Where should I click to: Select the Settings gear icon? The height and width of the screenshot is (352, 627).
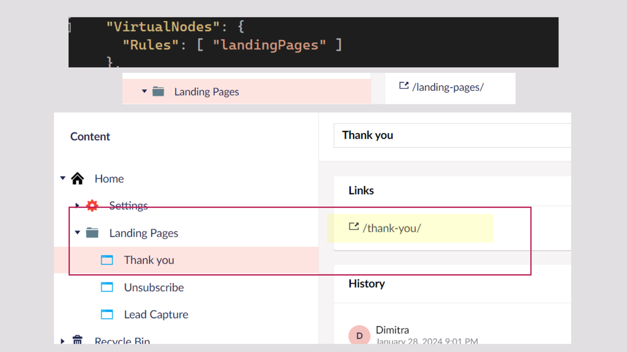(x=92, y=205)
